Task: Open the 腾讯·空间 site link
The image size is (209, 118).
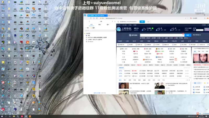Action: click(123, 49)
